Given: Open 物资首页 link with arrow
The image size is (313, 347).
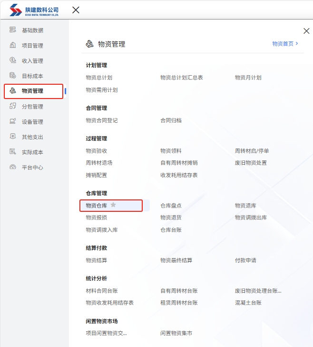Looking at the screenshot, I should click(x=285, y=43).
